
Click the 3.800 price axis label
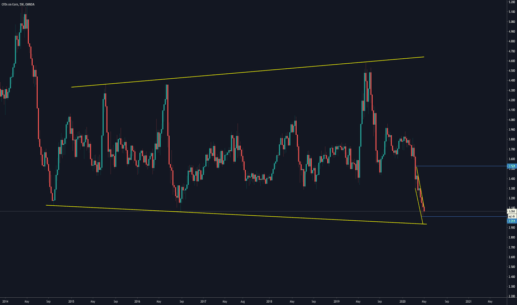click(511, 140)
